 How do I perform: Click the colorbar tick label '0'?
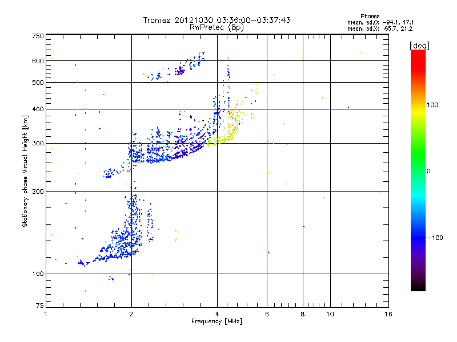click(428, 172)
